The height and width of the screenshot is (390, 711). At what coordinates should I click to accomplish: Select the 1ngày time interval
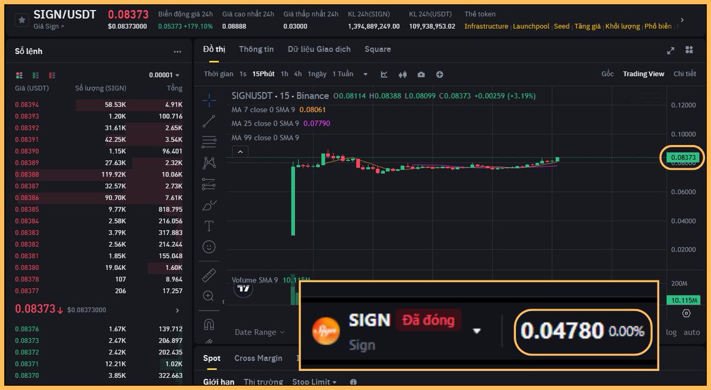pyautogui.click(x=317, y=74)
